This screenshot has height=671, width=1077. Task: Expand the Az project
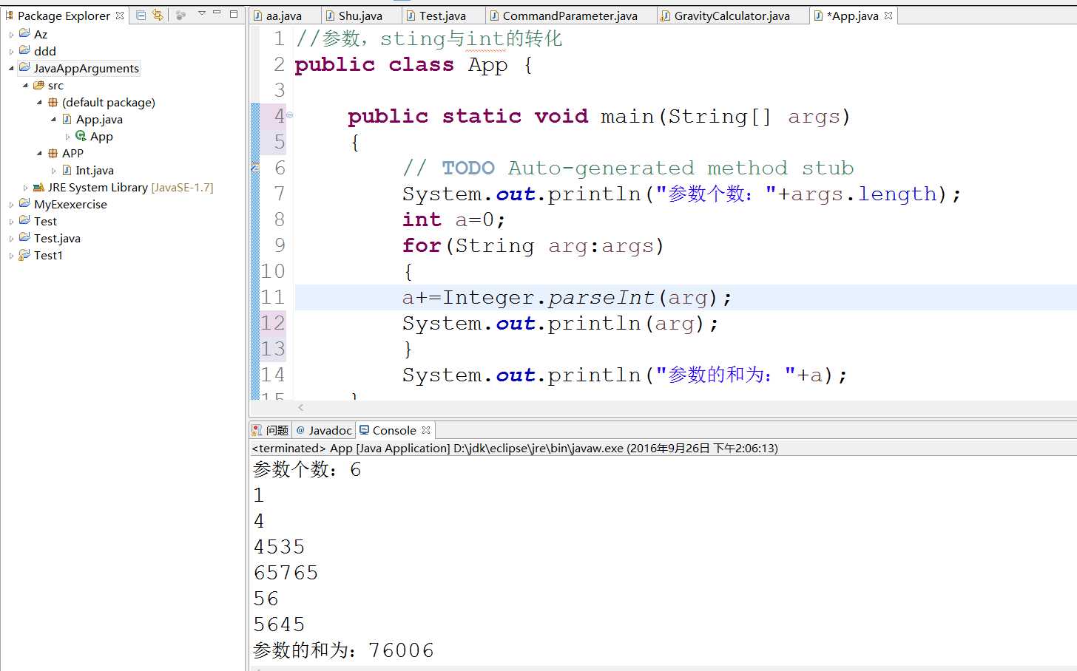(x=11, y=35)
